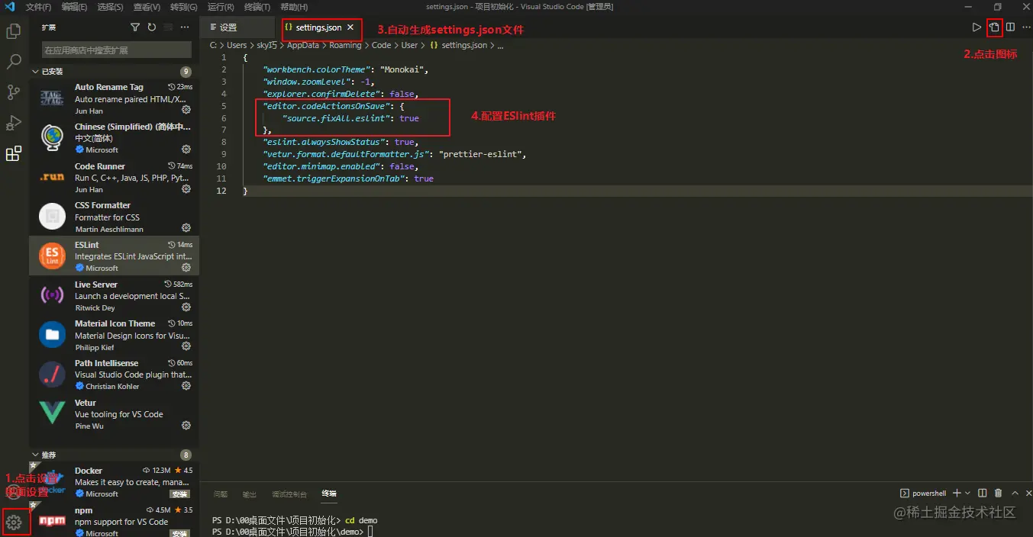Kill terminal with the trash icon

click(999, 494)
